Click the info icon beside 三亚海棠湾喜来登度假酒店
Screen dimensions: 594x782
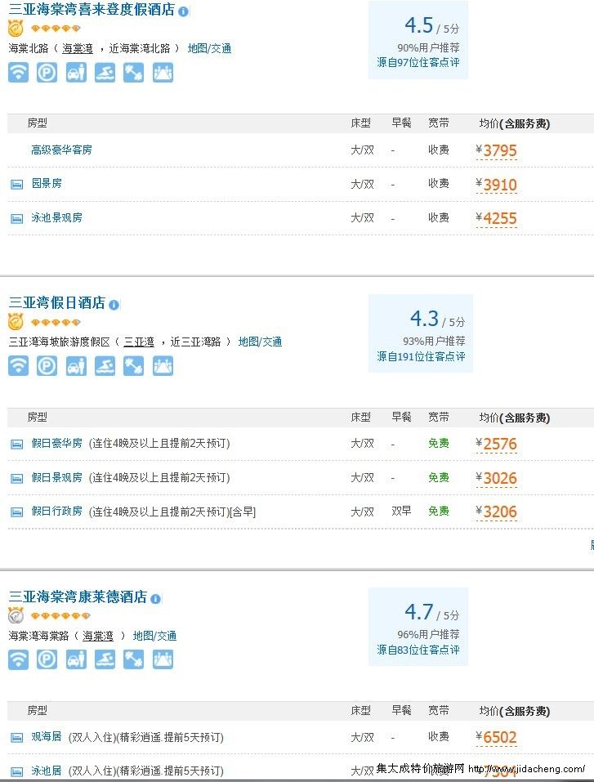(x=184, y=11)
